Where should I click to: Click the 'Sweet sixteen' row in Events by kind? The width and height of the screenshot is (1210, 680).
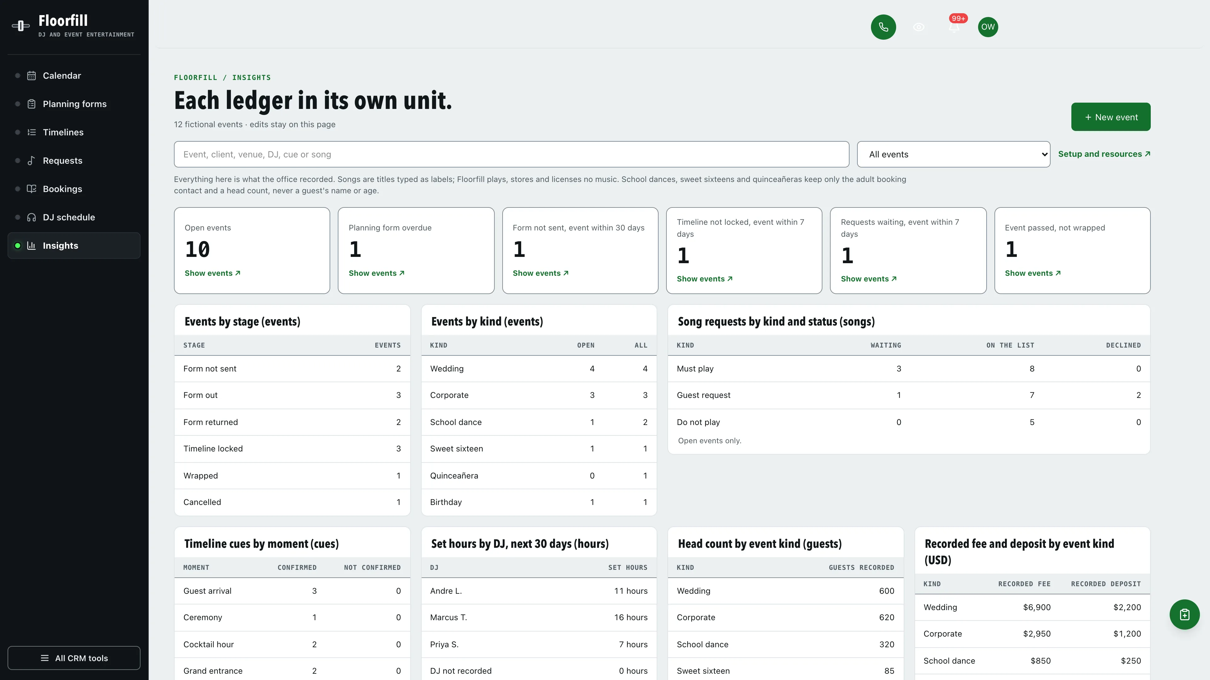click(539, 449)
